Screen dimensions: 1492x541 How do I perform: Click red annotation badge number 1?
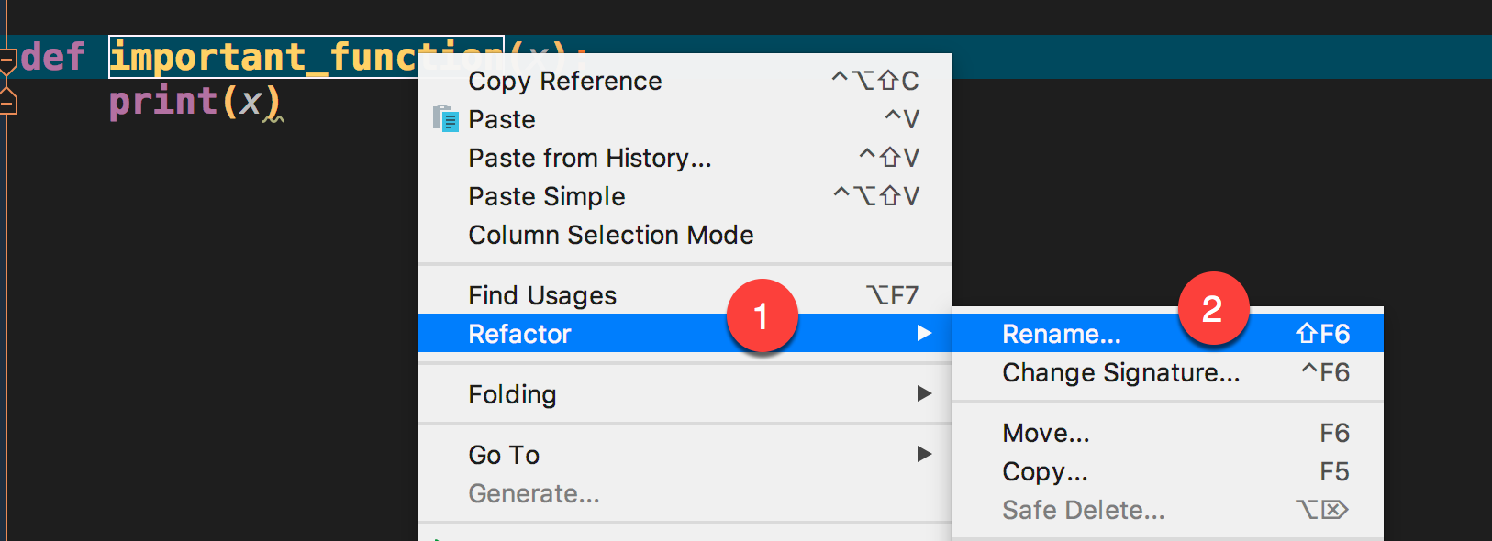pos(762,315)
